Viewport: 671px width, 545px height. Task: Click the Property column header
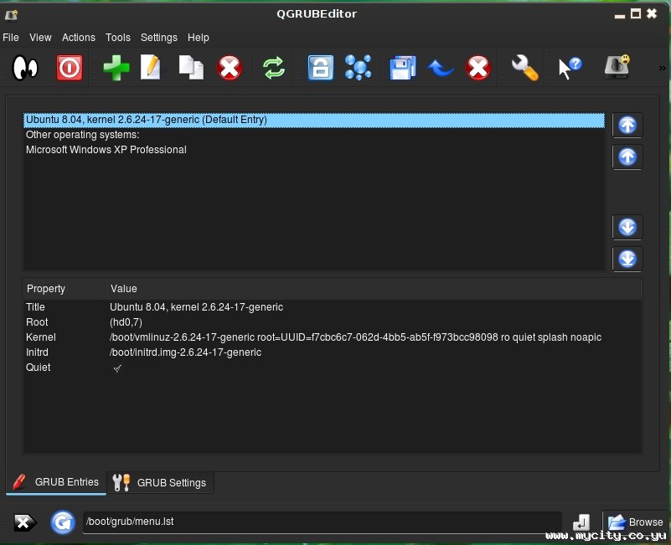tap(65, 289)
